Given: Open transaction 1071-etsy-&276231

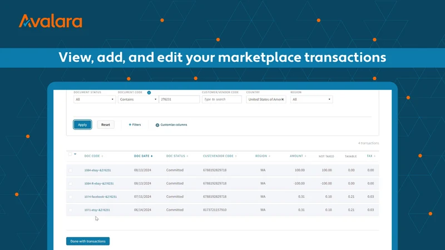Looking at the screenshot, I should point(97,210).
